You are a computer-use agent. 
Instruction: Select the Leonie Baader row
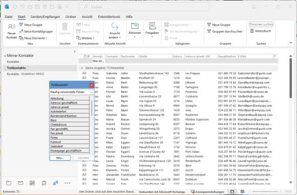coord(178,78)
